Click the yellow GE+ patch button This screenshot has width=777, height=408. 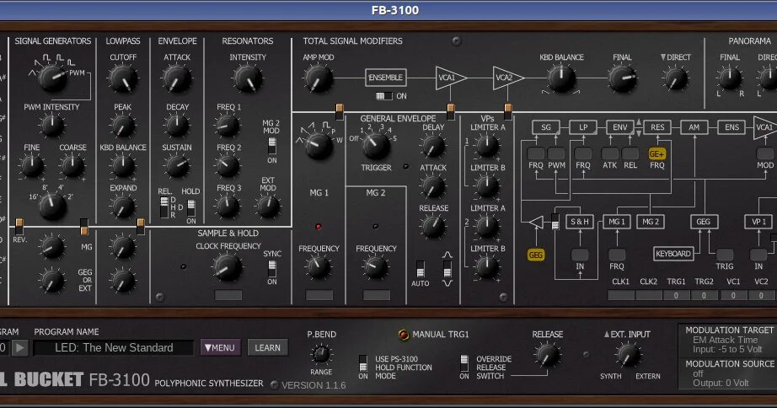coord(657,153)
